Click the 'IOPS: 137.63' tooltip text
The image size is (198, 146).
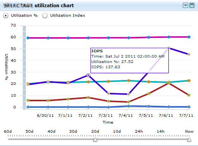tap(106, 67)
